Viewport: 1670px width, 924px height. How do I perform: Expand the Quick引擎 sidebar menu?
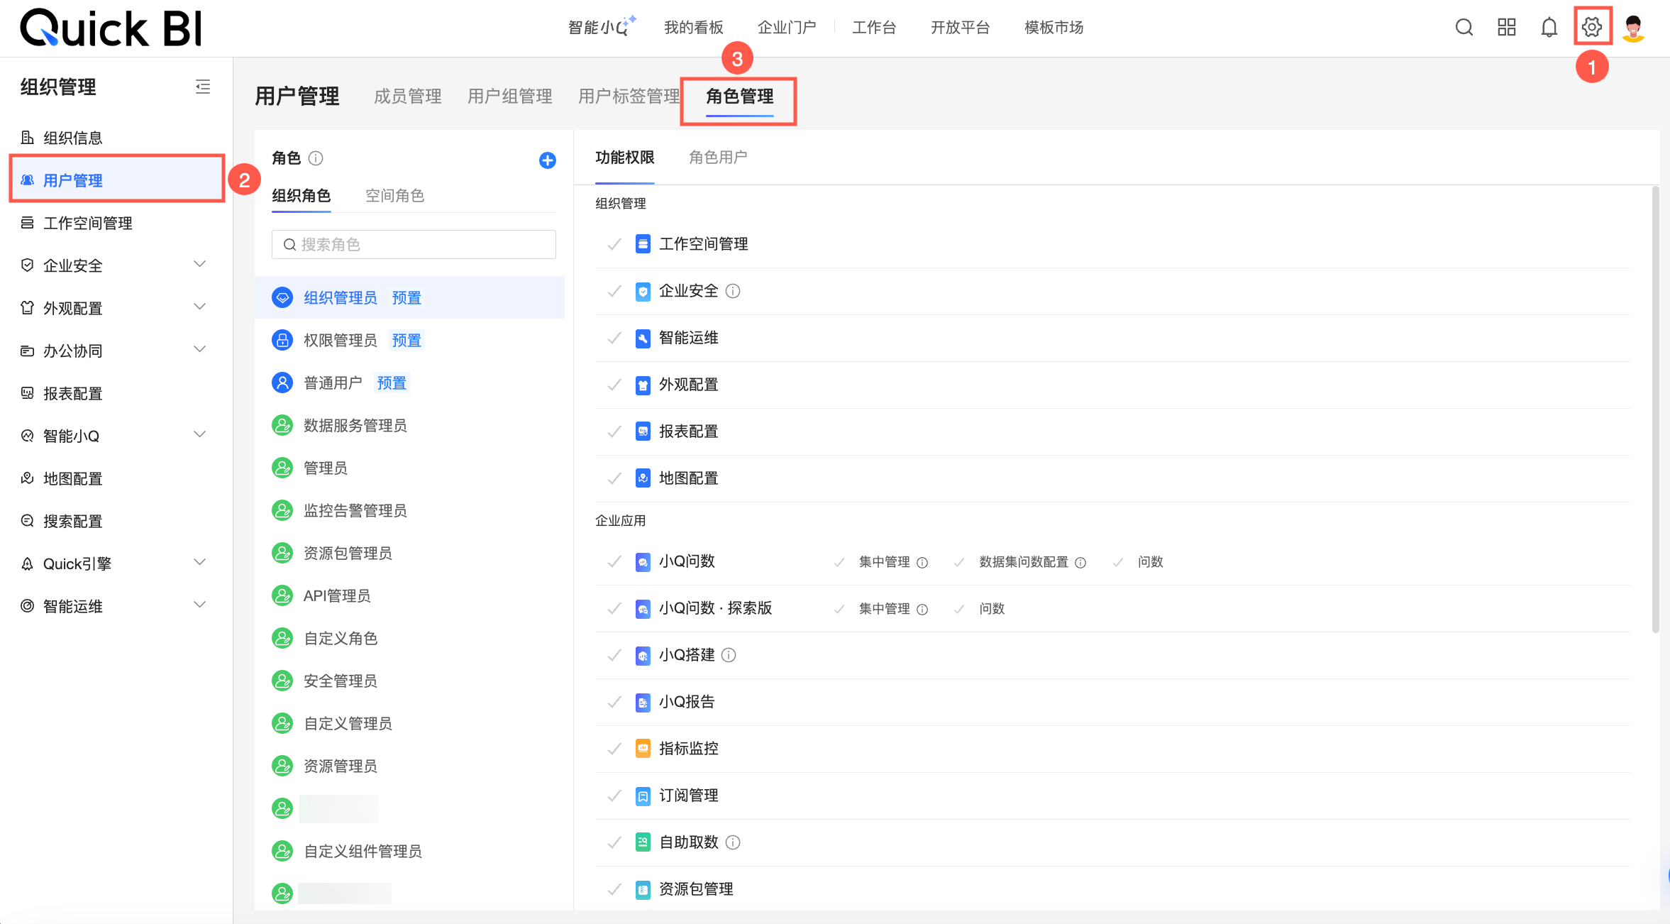click(200, 563)
